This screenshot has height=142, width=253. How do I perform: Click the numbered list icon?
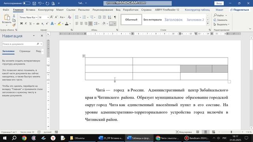84,17
